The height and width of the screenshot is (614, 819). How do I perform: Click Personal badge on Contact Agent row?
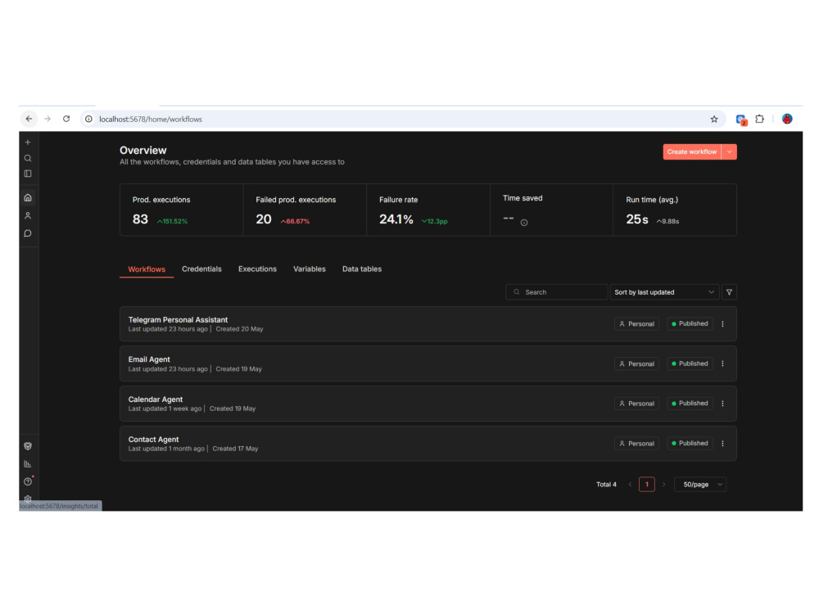tap(636, 443)
